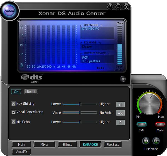Viewport: 167px width, 156px height.
Task: Open the OUTPUT DEVICE display box
Action: (98, 59)
